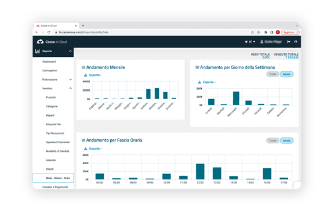Switch weekday chart to Media
The image size is (334, 210).
click(286, 74)
